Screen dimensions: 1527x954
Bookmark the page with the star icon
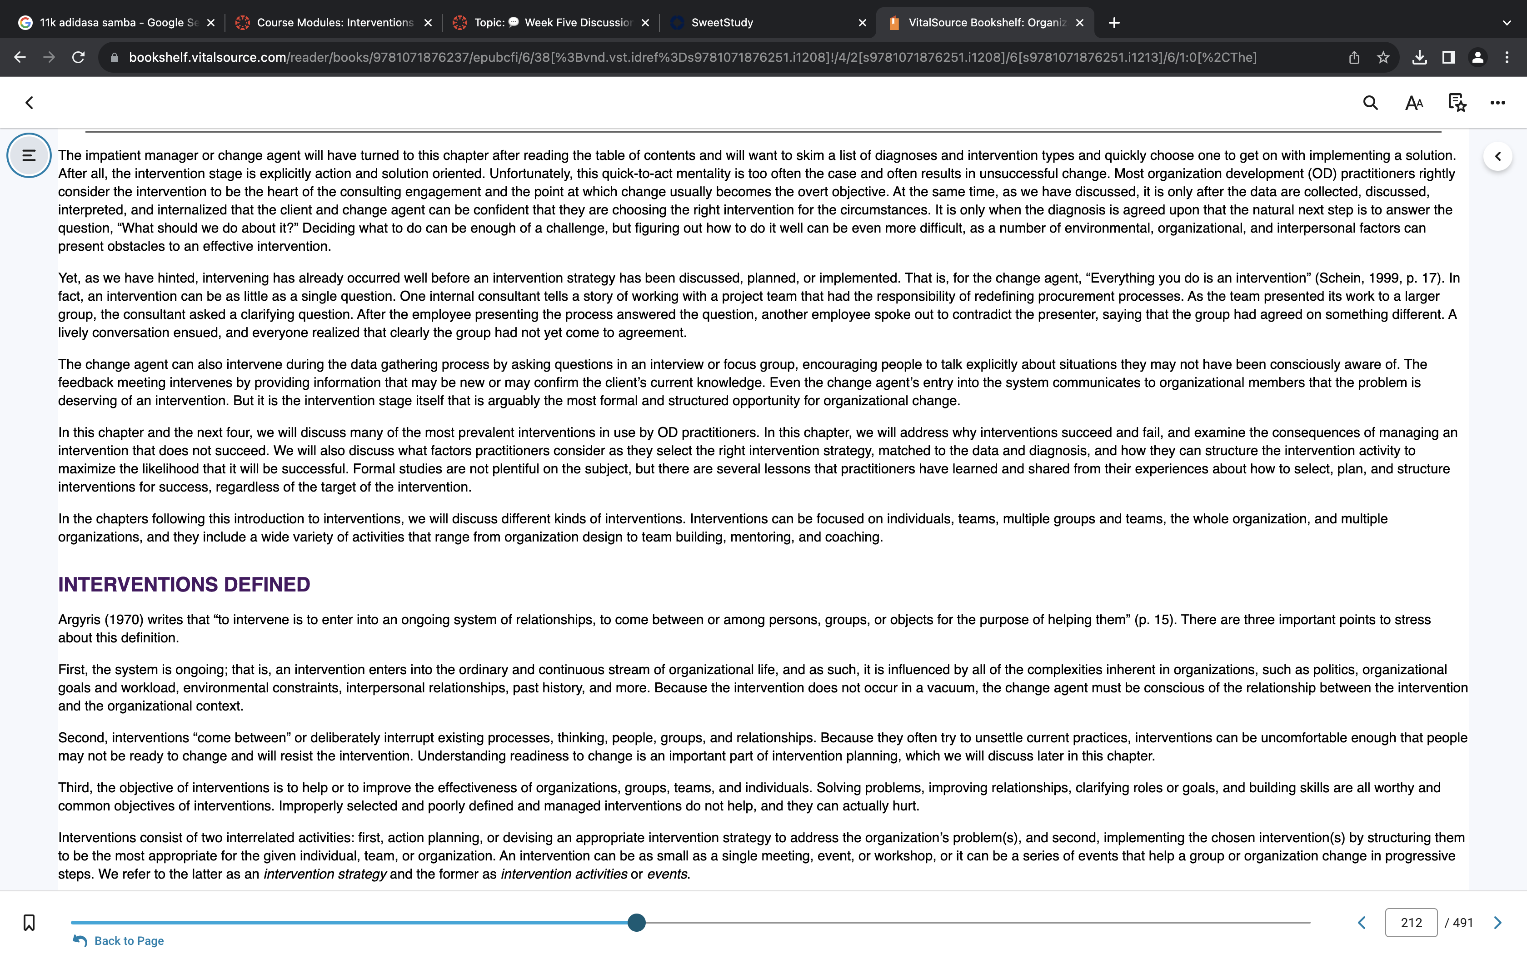[x=1383, y=57]
